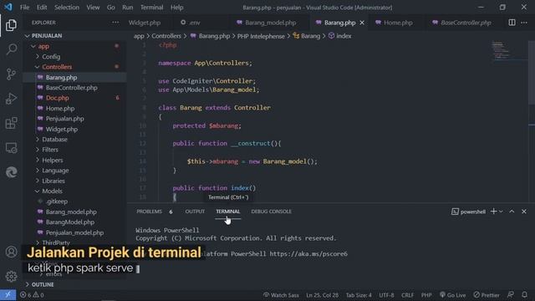This screenshot has height=301, width=535.
Task: Open the File menu
Action: (x=24, y=8)
